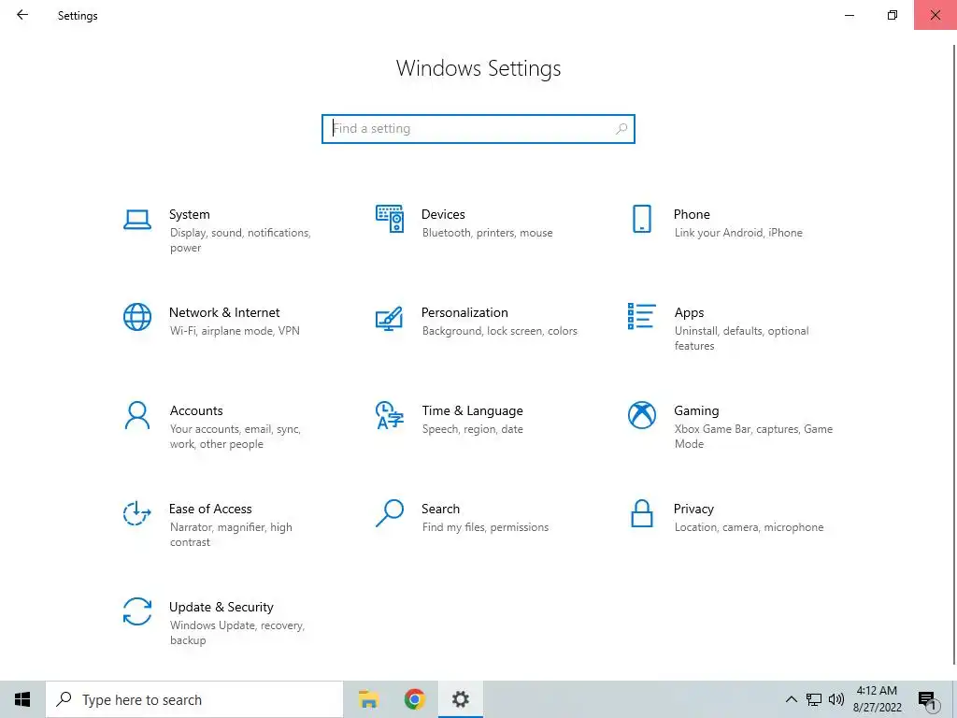The height and width of the screenshot is (718, 957).
Task: Click the Ease of Access icon
Action: click(x=137, y=513)
